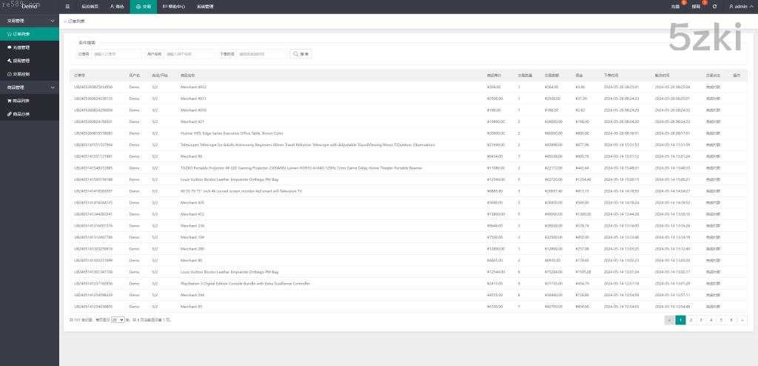The width and height of the screenshot is (758, 366).
Task: Collapse the 交易管理 sidebar group
Action: click(x=30, y=21)
